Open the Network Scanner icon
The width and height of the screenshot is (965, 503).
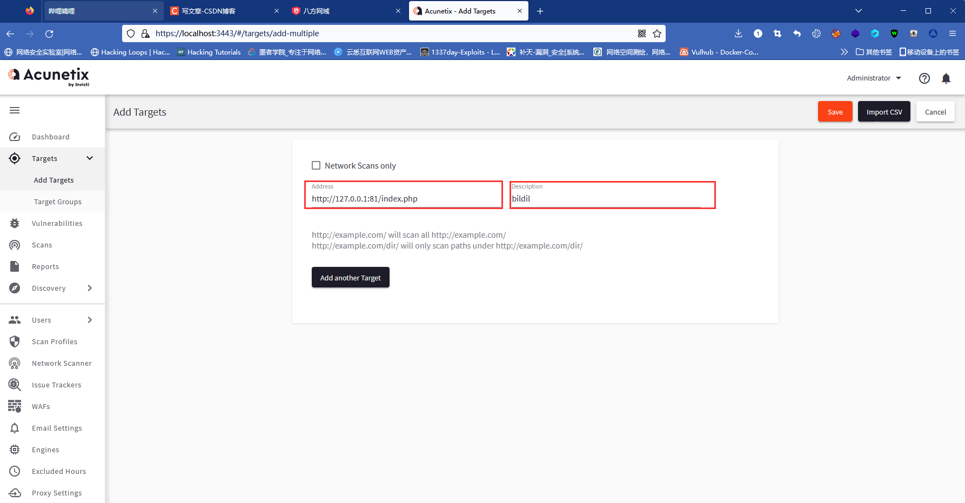click(x=15, y=363)
